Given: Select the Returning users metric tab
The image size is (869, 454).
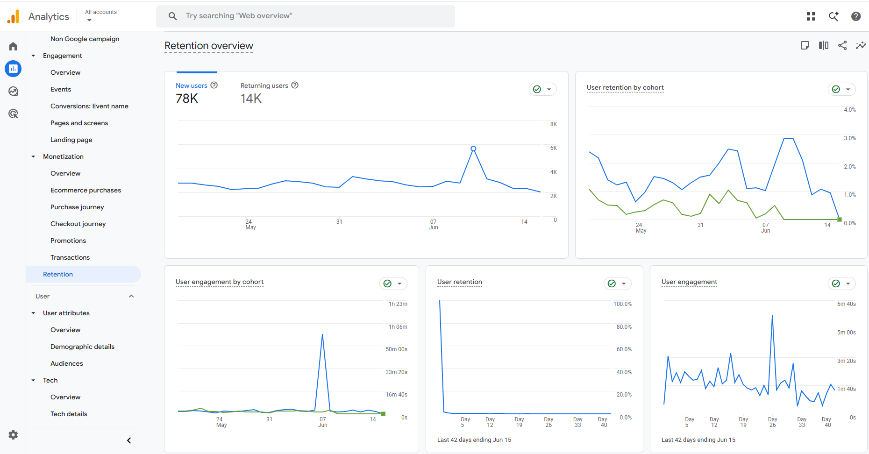Looking at the screenshot, I should pyautogui.click(x=270, y=93).
